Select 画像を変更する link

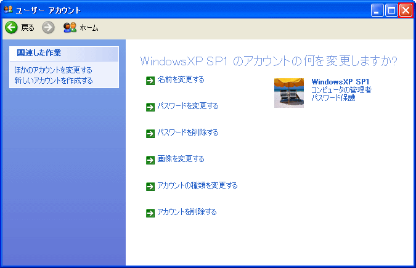click(181, 159)
